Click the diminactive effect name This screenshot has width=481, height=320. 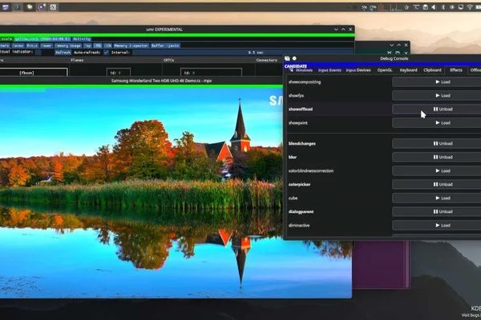(x=299, y=226)
